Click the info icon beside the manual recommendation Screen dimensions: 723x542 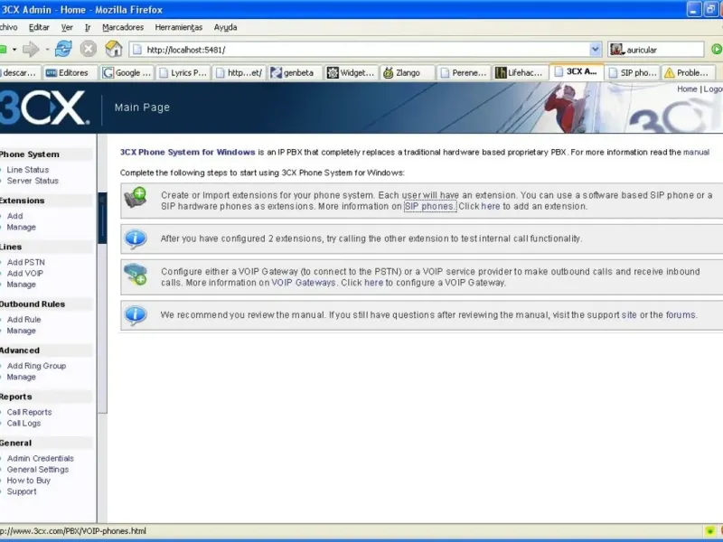pyautogui.click(x=136, y=315)
